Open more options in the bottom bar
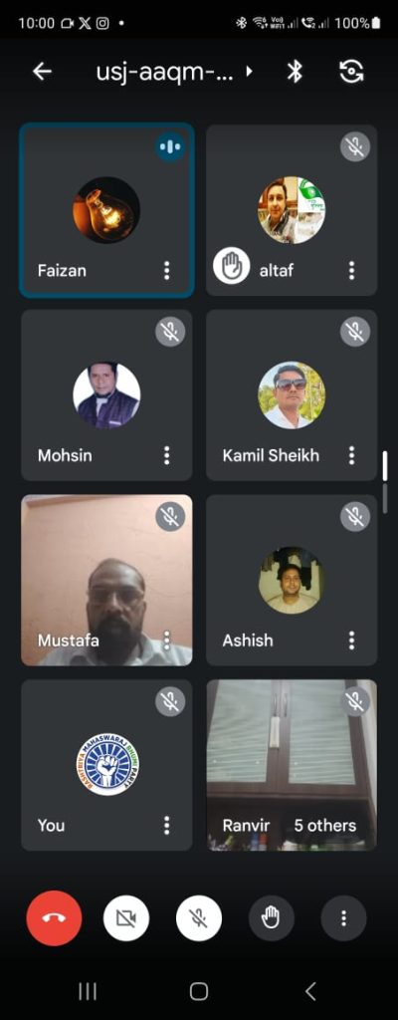The width and height of the screenshot is (398, 1020). 343,917
